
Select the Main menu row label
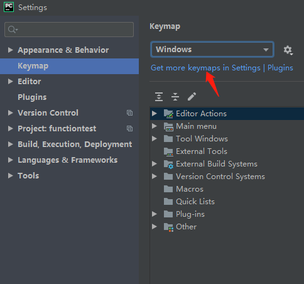coord(196,126)
